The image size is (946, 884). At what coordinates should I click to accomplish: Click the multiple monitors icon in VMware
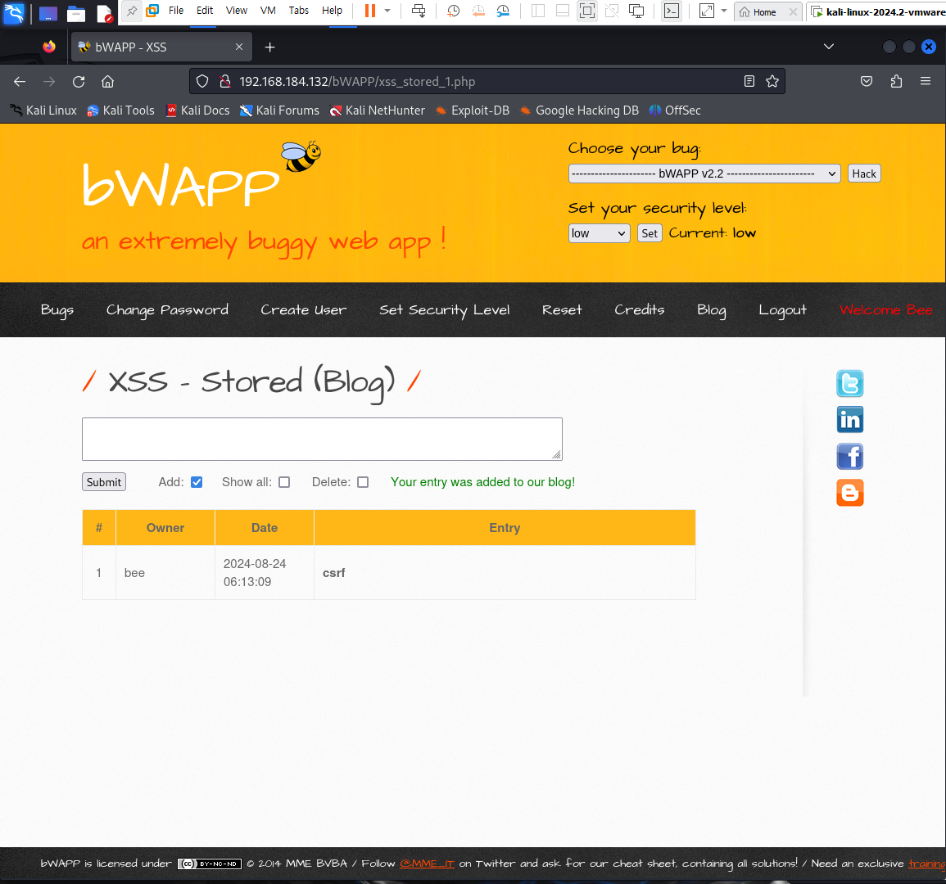pos(636,11)
